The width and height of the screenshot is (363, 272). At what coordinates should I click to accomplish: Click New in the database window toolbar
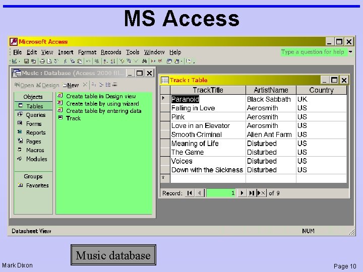coord(71,85)
